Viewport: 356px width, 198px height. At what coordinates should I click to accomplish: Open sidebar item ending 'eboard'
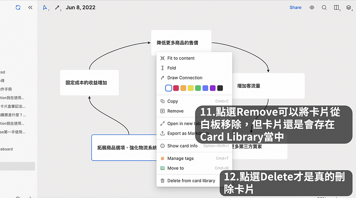pos(6,149)
